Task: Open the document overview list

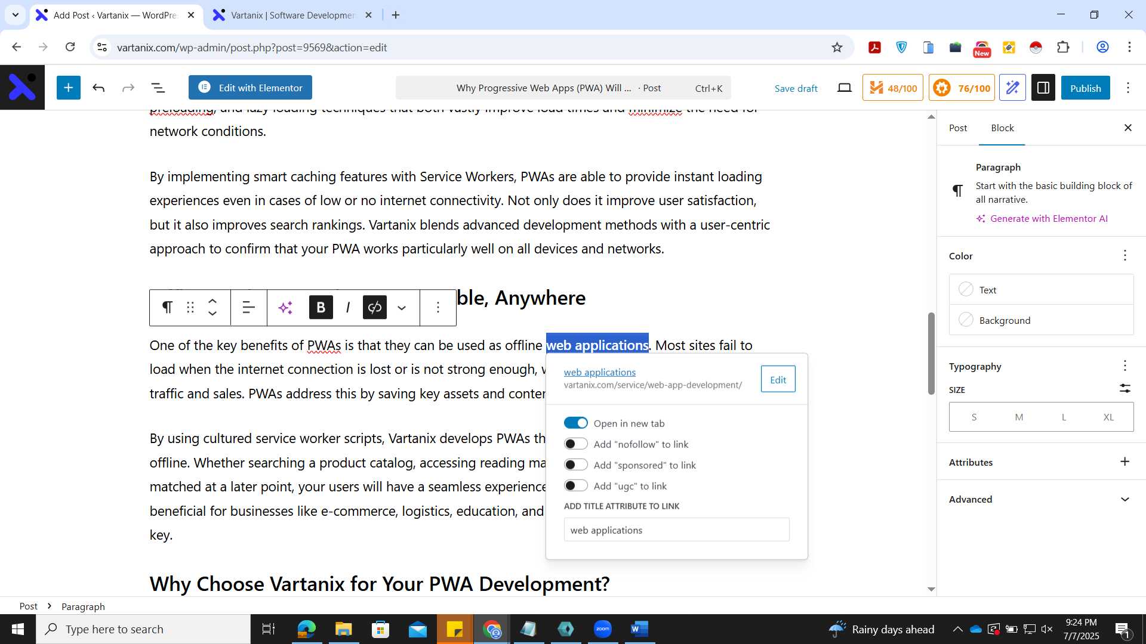Action: (158, 88)
